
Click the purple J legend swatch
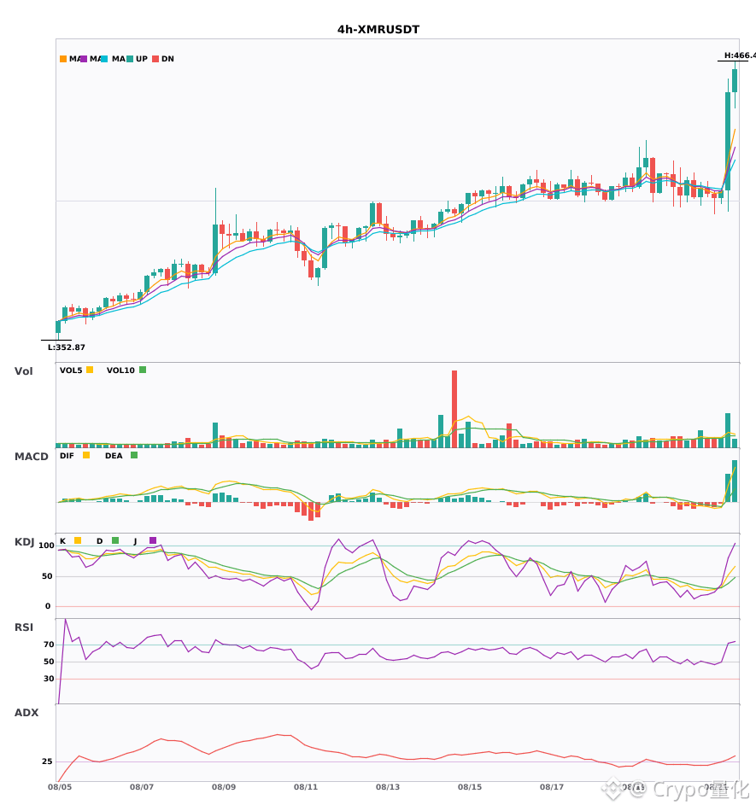[153, 540]
